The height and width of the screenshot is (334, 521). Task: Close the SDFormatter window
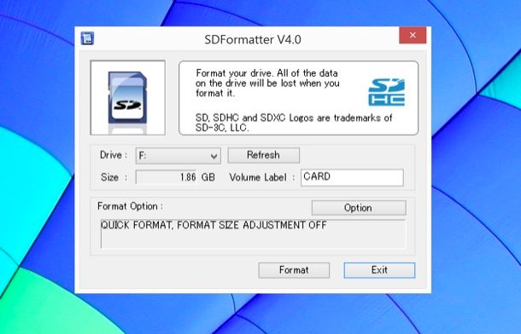pos(413,35)
